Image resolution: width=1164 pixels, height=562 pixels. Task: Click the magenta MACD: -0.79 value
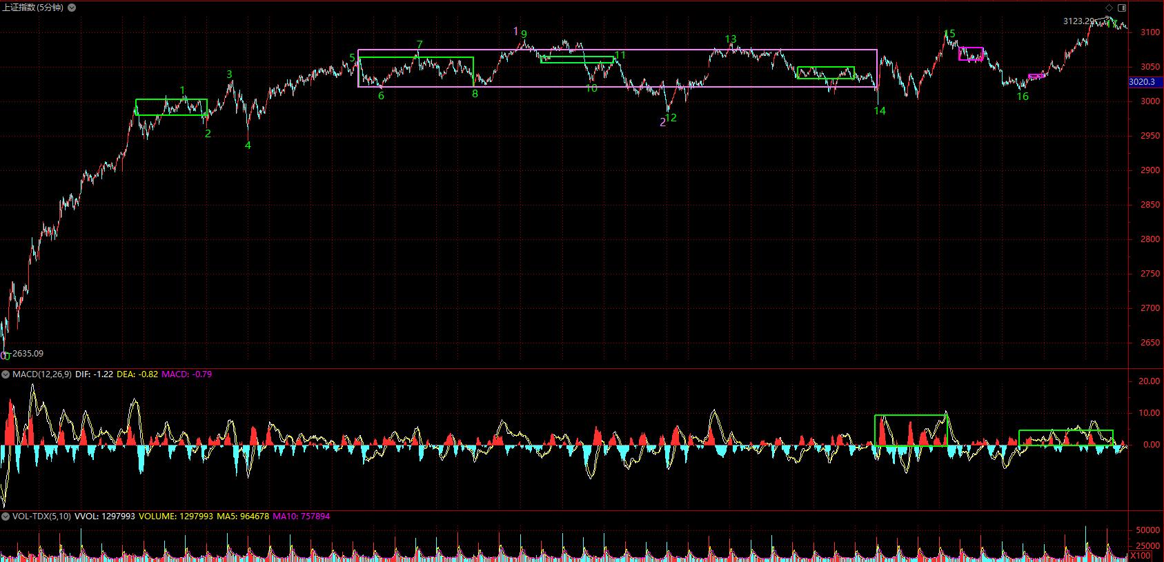pos(187,374)
